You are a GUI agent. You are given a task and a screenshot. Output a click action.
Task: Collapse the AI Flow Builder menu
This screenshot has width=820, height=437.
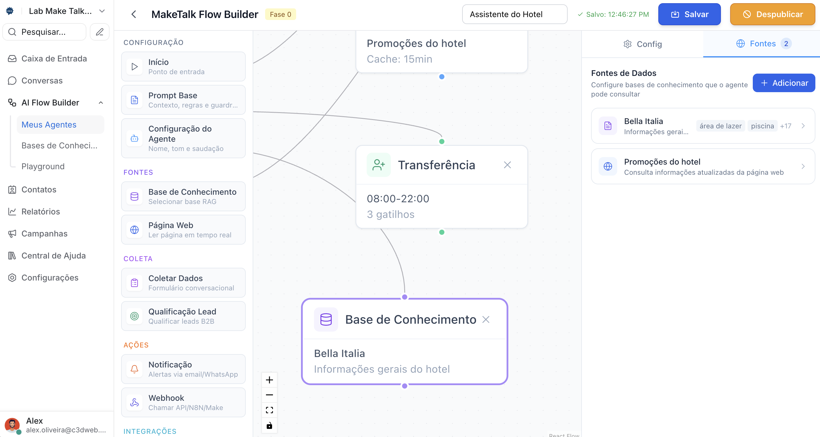101,103
